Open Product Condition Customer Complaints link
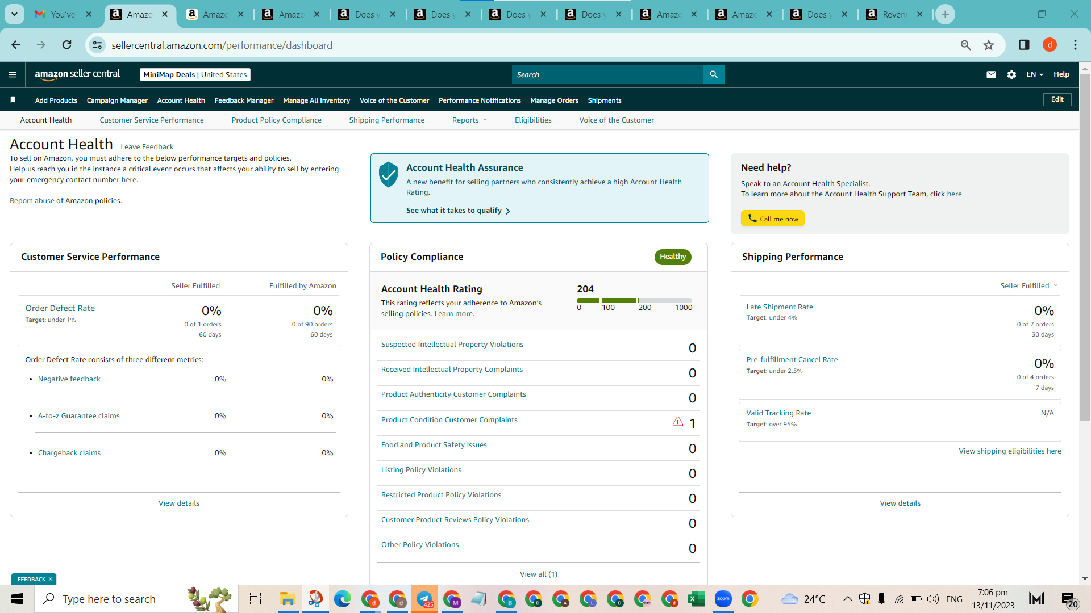This screenshot has height=613, width=1091. pyautogui.click(x=449, y=420)
